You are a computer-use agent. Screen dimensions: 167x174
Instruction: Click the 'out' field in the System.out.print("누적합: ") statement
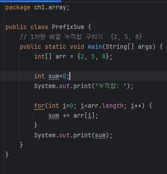[x=64, y=86]
